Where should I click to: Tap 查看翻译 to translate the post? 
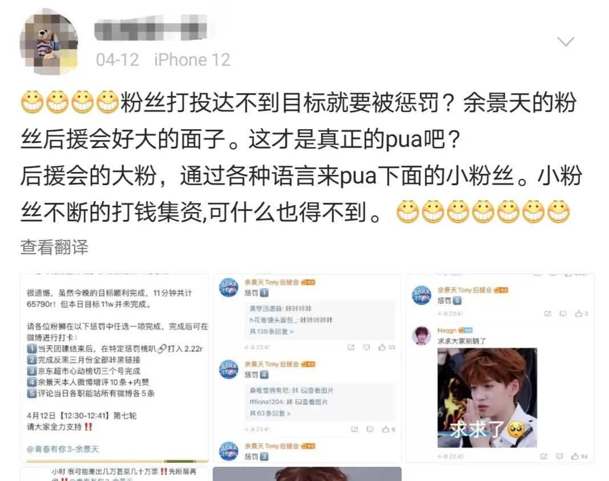tap(54, 247)
